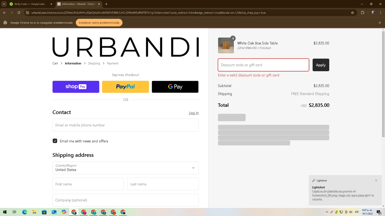Pay with the Shop Pay button
This screenshot has height=216, width=385.
click(x=76, y=87)
